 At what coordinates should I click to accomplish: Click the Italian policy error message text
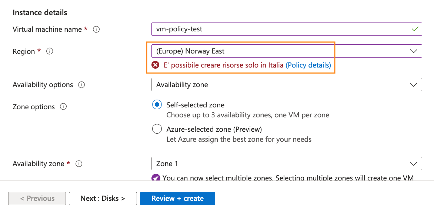pyautogui.click(x=224, y=65)
